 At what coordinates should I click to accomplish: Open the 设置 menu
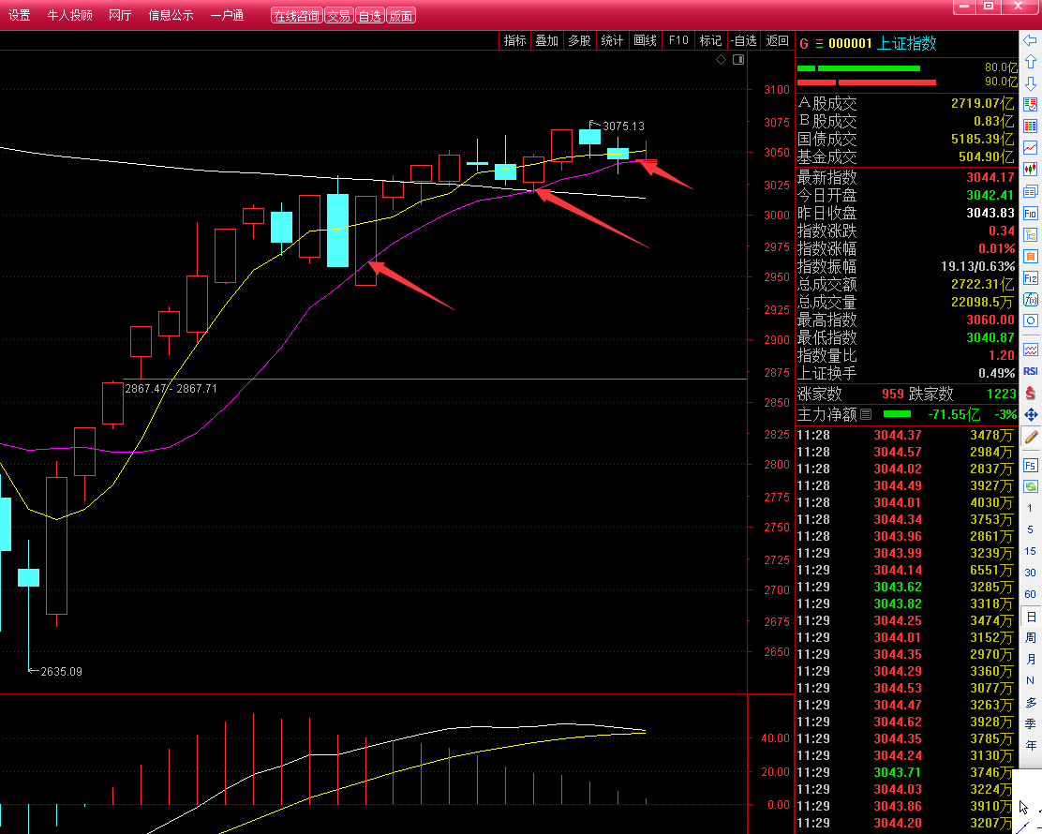20,15
